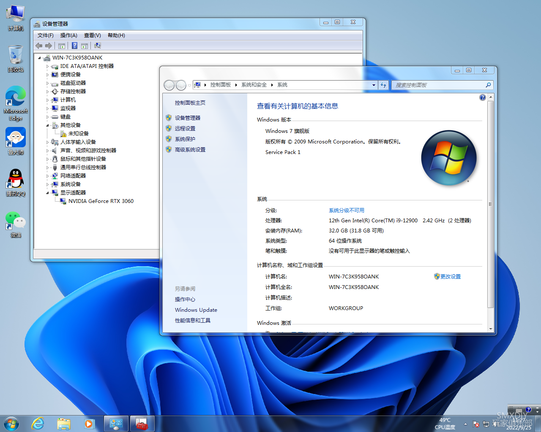This screenshot has width=541, height=432.
Task: Open the 文件(F) menu
Action: tap(45, 35)
